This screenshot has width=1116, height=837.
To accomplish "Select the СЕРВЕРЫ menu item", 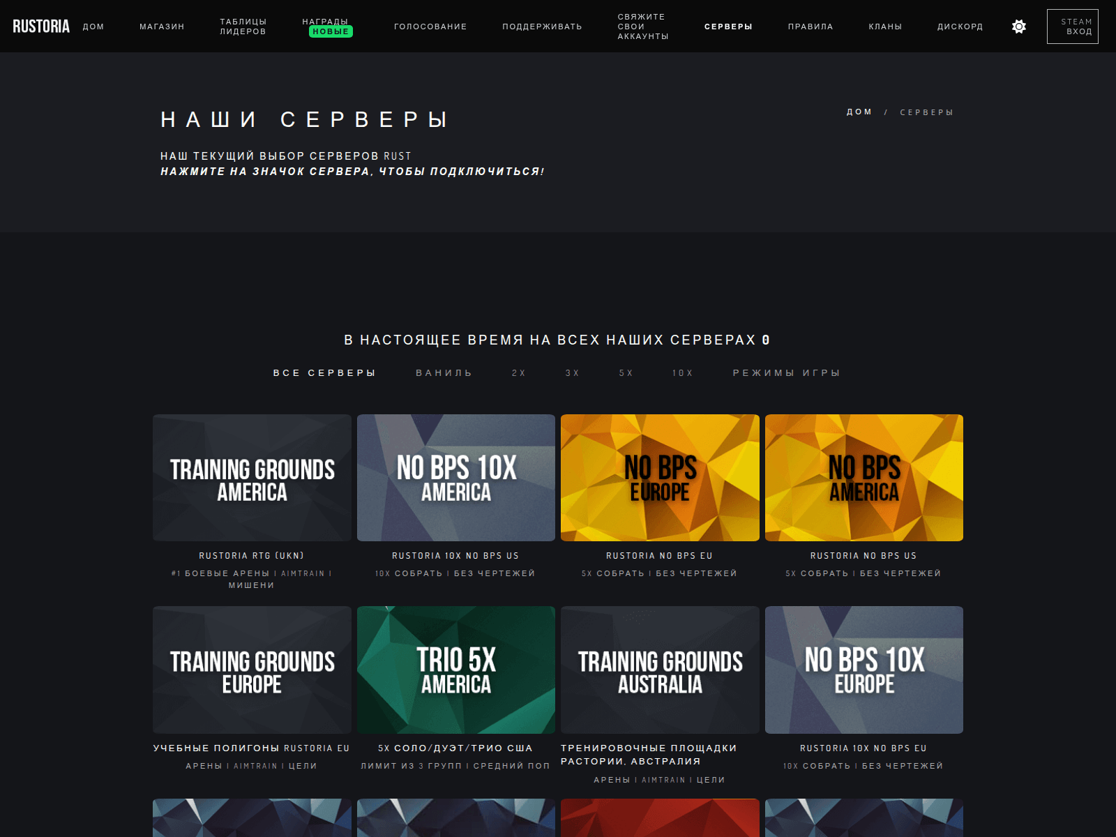I will pyautogui.click(x=728, y=27).
